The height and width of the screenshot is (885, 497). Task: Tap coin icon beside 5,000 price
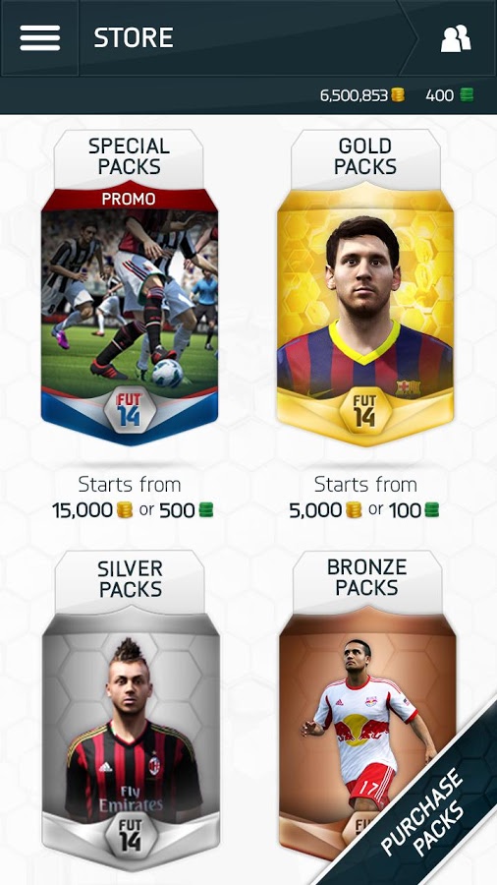[354, 510]
